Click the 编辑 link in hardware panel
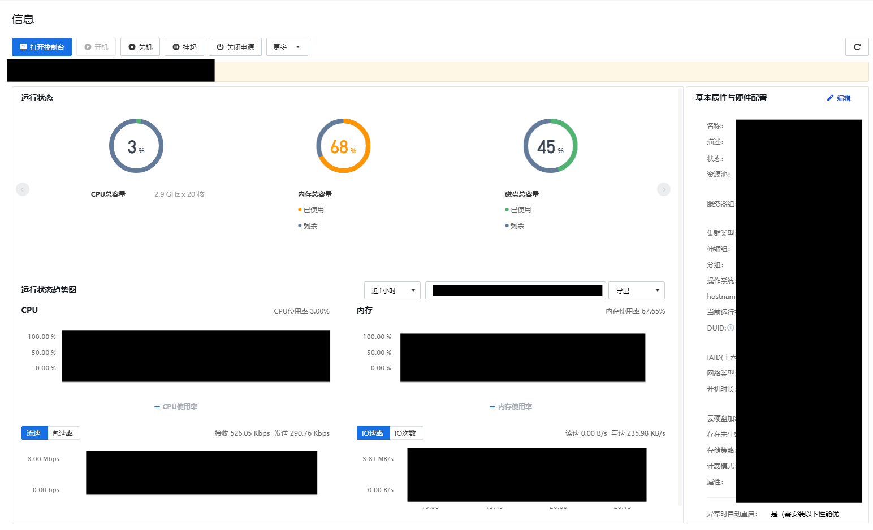Screen dimensions: 873x530 842,97
